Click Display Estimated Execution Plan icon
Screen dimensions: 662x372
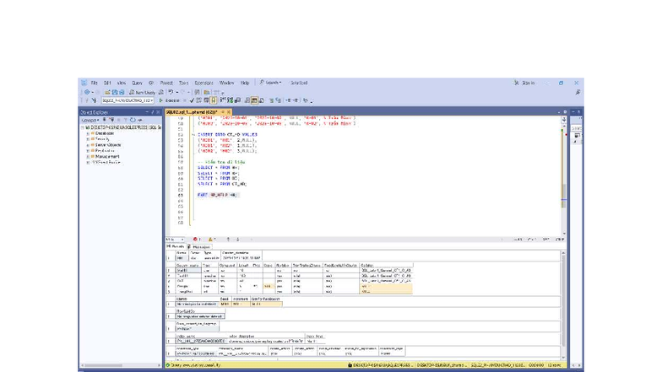click(199, 100)
